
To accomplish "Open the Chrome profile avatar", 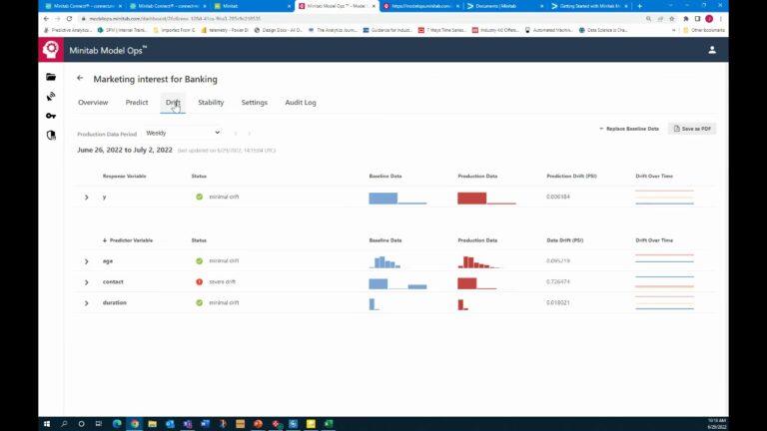I will click(x=709, y=19).
